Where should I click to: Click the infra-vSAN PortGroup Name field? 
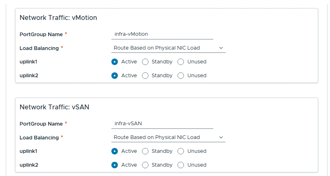pos(162,124)
